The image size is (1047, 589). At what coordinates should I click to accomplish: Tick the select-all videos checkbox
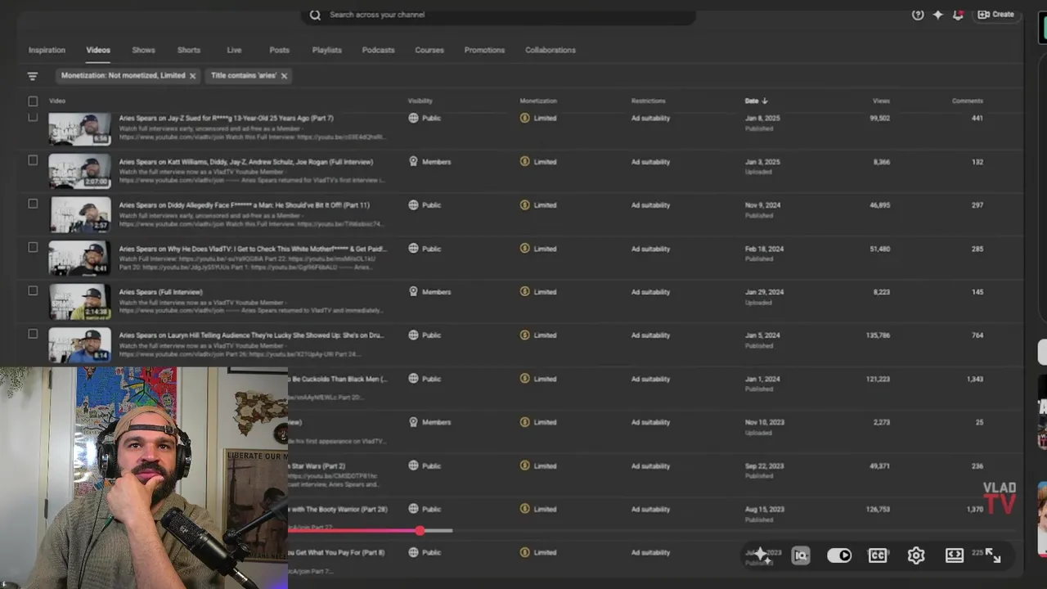click(33, 101)
